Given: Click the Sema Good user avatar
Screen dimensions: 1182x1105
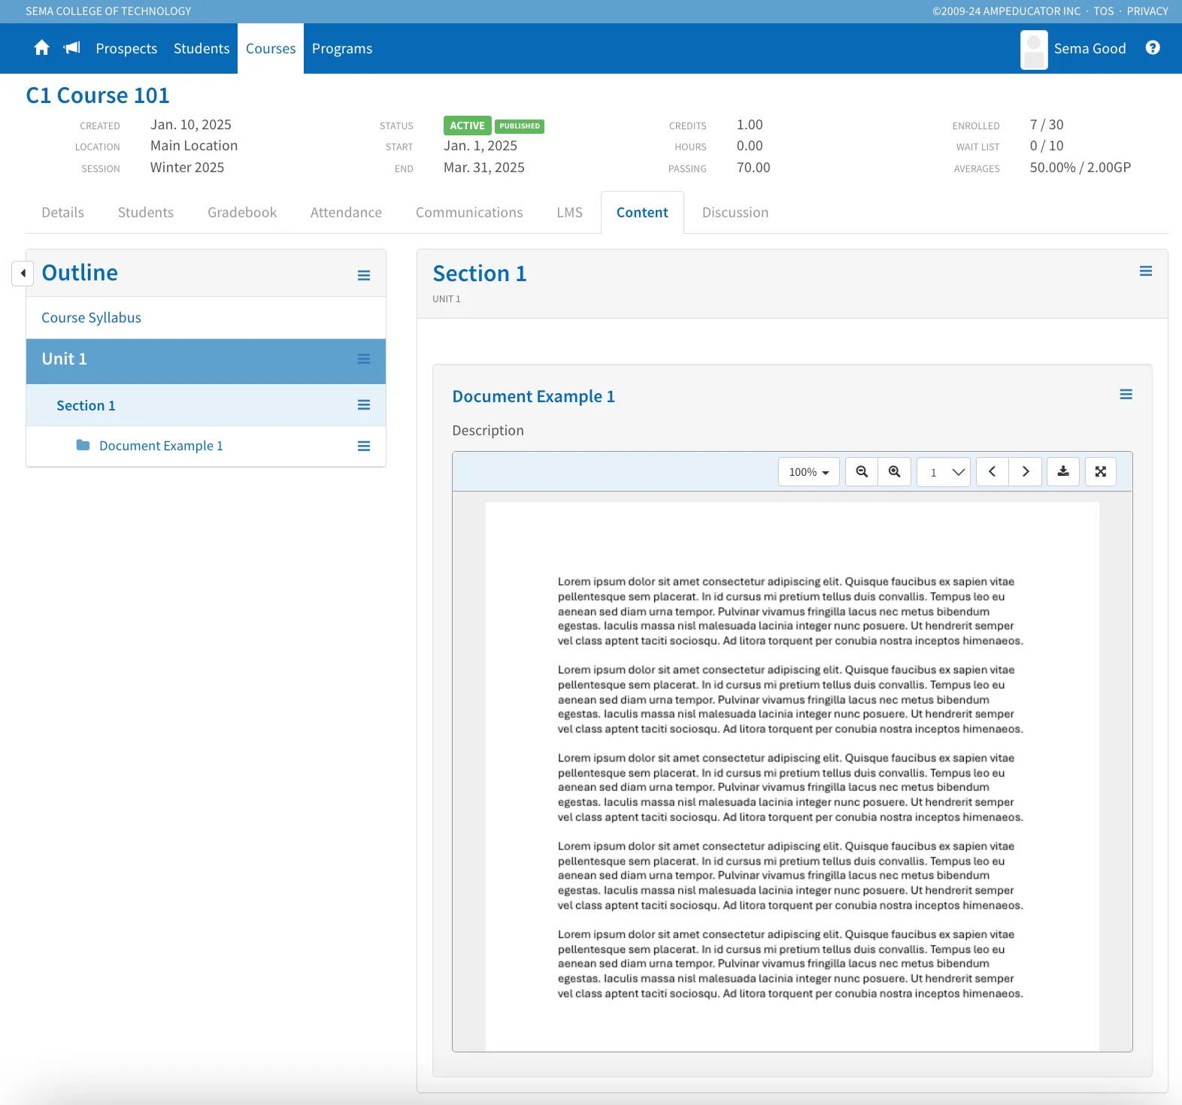Looking at the screenshot, I should pos(1034,50).
